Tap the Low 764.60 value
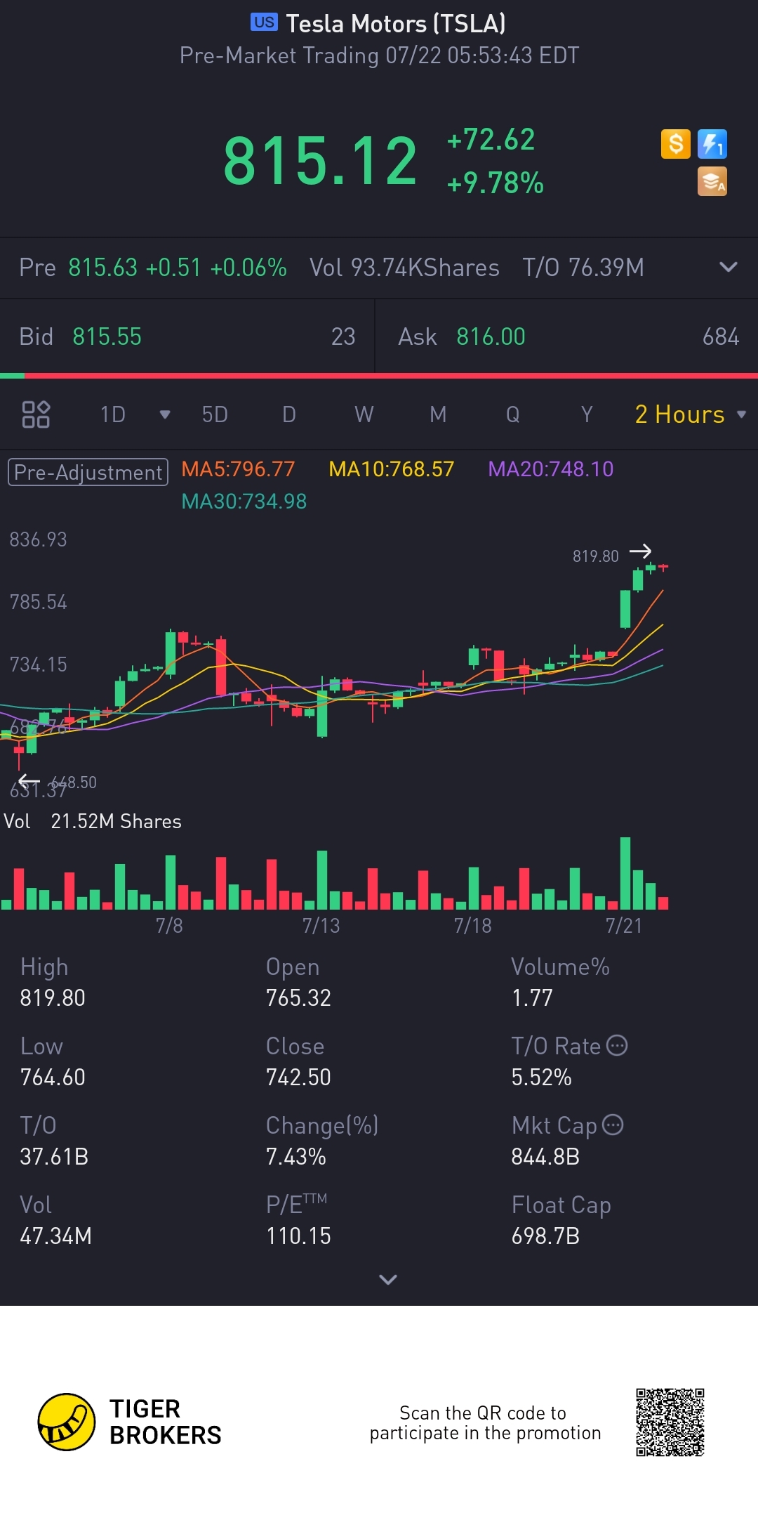The height and width of the screenshot is (1539, 758). 53,1077
